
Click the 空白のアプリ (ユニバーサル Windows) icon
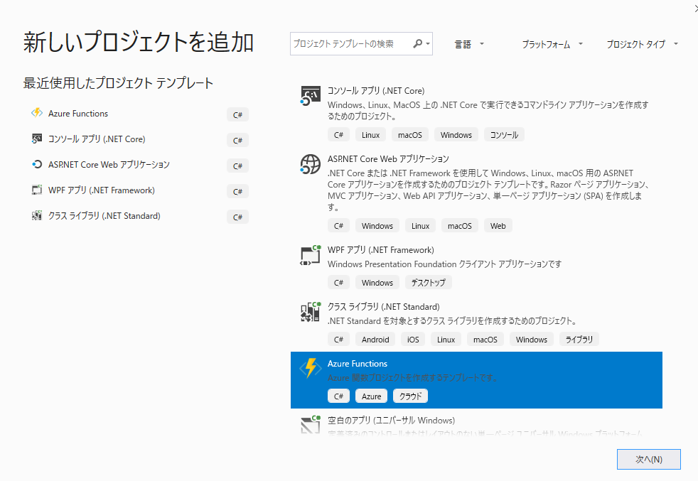tap(310, 424)
